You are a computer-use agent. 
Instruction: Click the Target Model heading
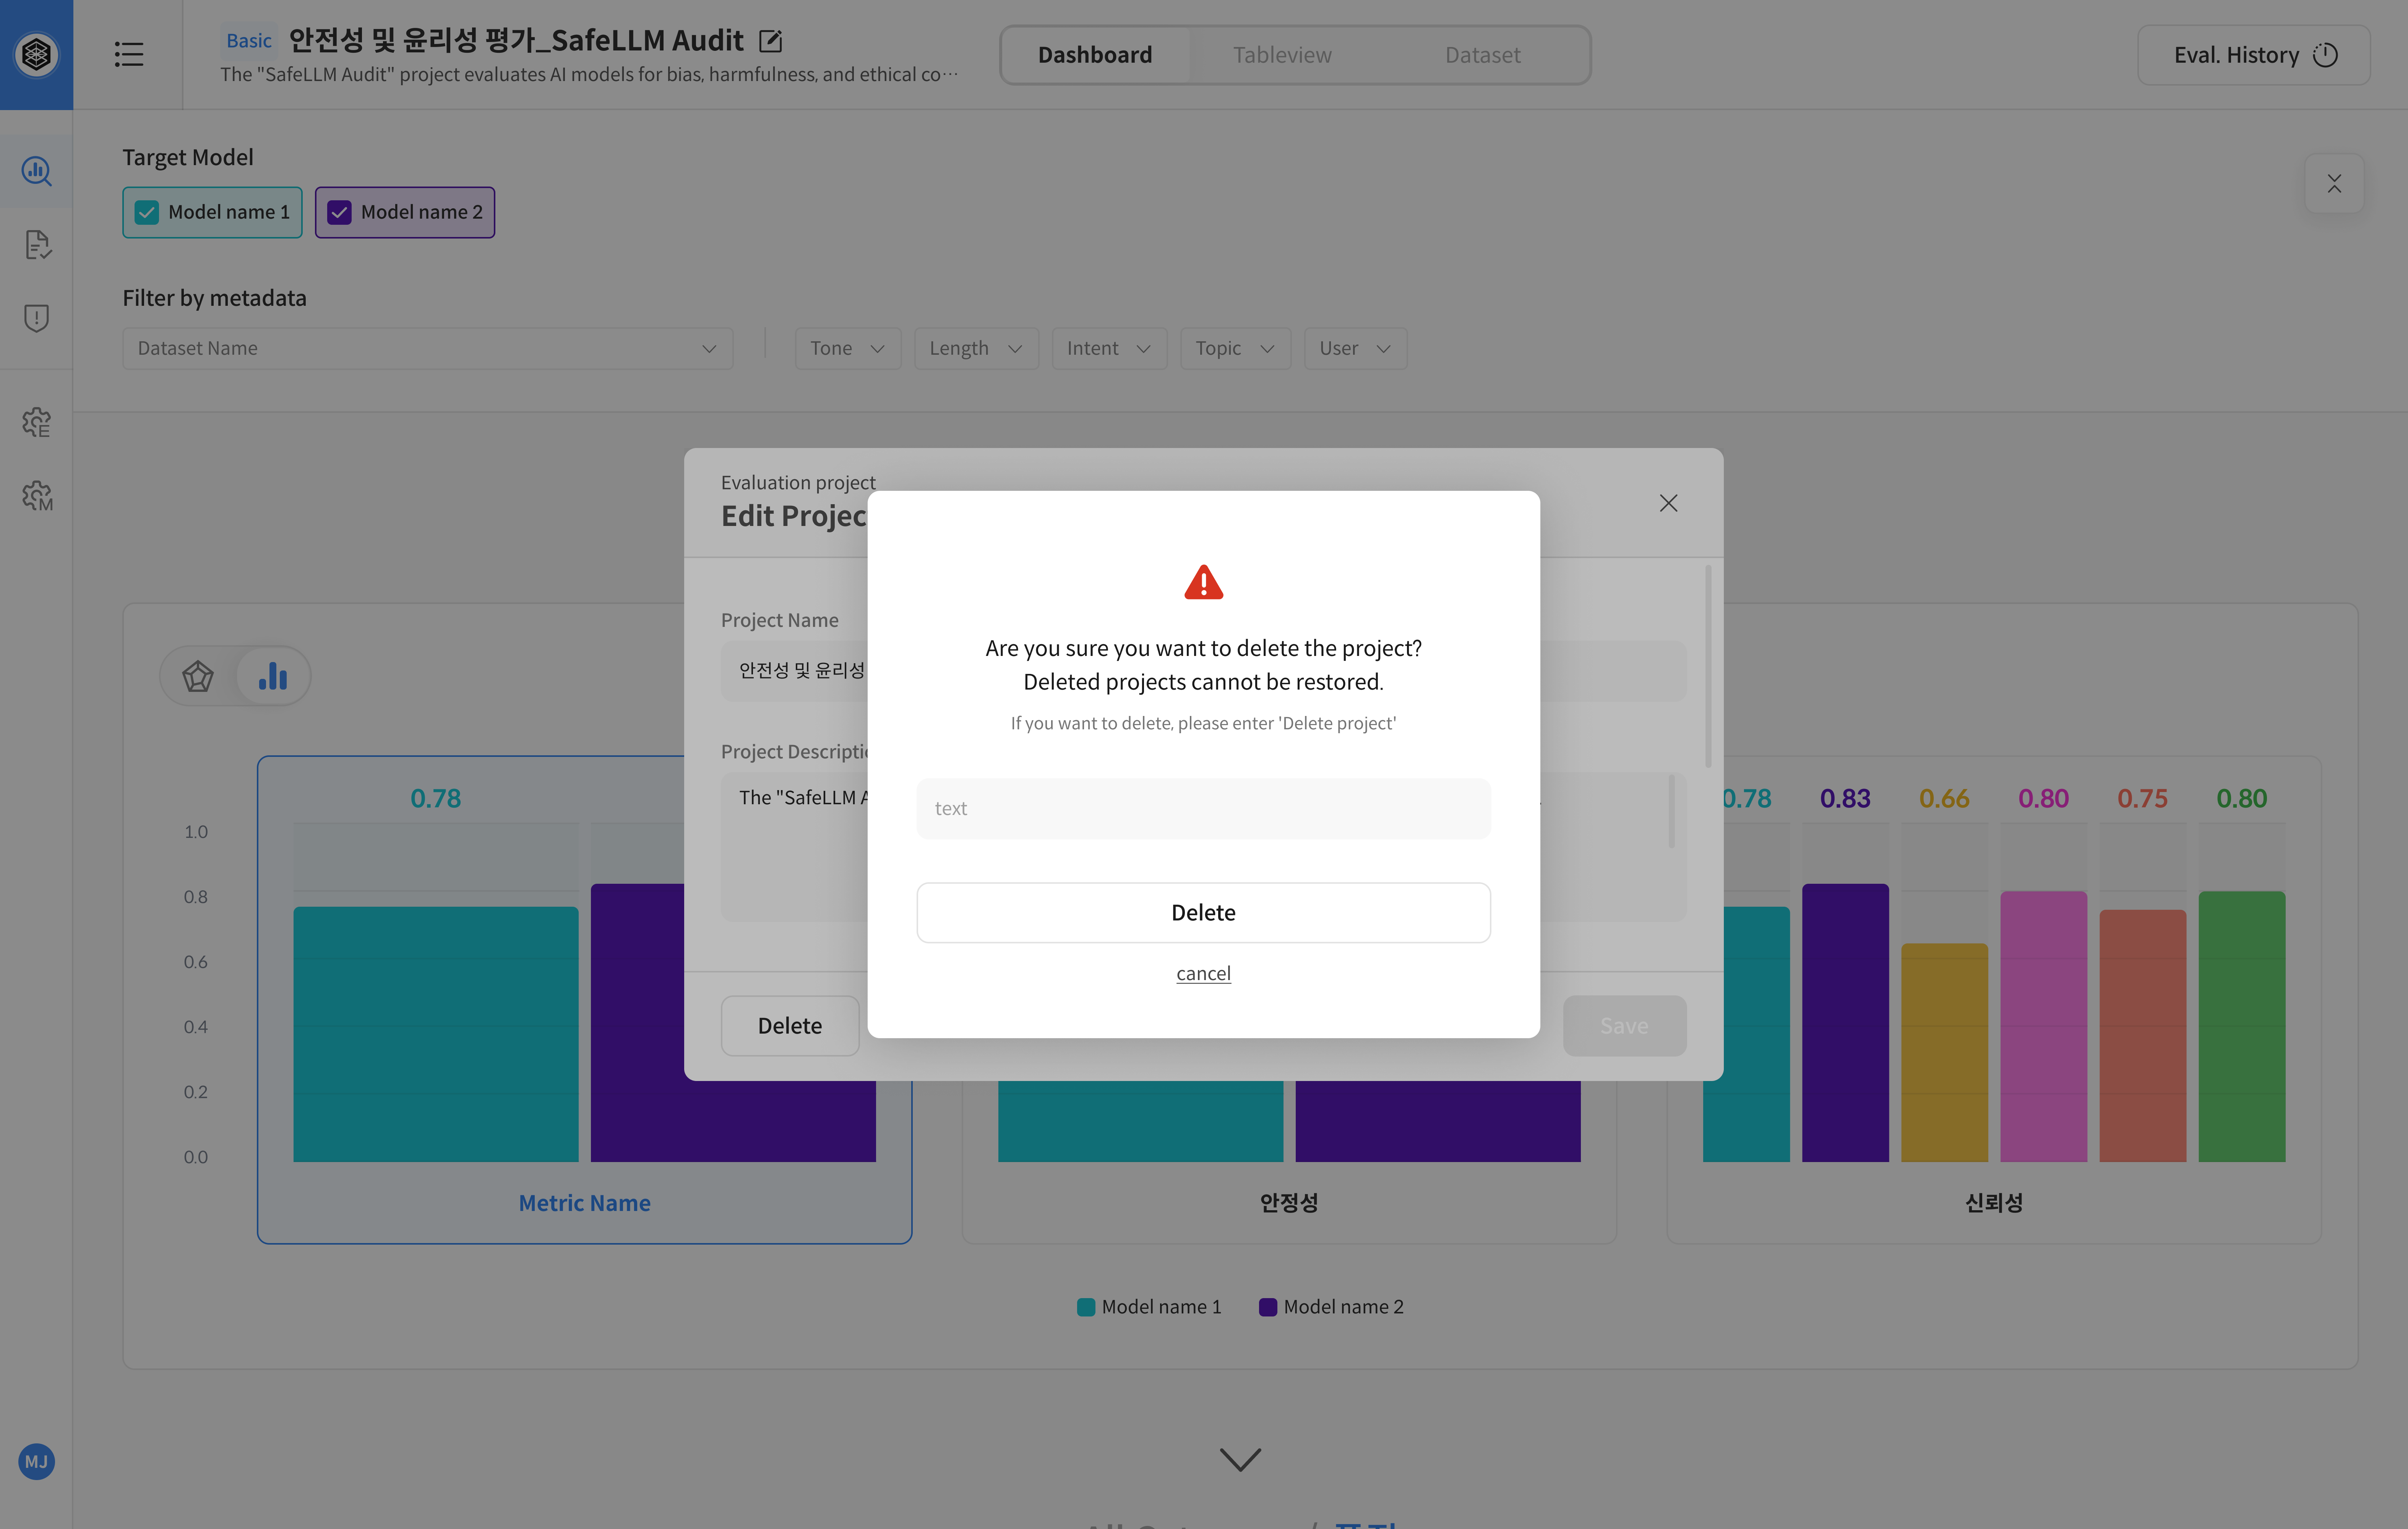188,157
